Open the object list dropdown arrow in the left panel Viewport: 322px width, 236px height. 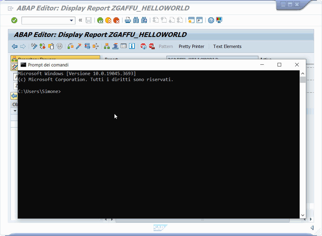[15, 111]
